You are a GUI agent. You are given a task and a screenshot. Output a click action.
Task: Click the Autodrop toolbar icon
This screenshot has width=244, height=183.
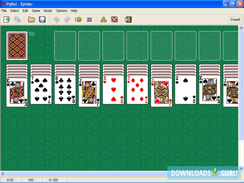[x=78, y=20]
